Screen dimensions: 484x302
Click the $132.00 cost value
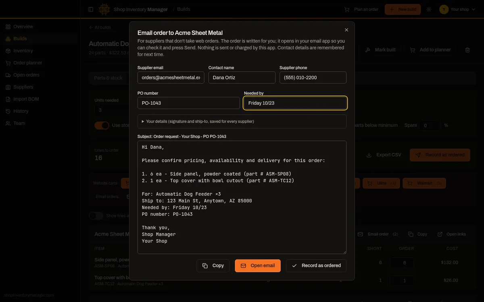click(x=449, y=263)
